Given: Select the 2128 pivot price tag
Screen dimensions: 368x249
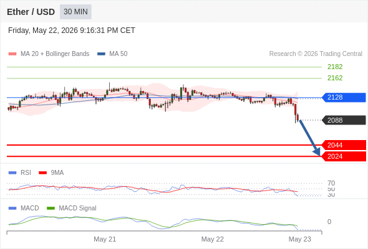Looking at the screenshot, I should 344,97.
